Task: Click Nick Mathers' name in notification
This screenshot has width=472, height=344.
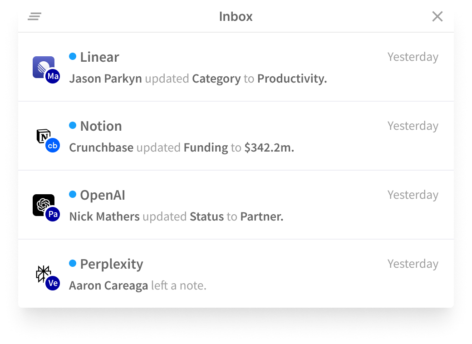Action: pos(104,217)
